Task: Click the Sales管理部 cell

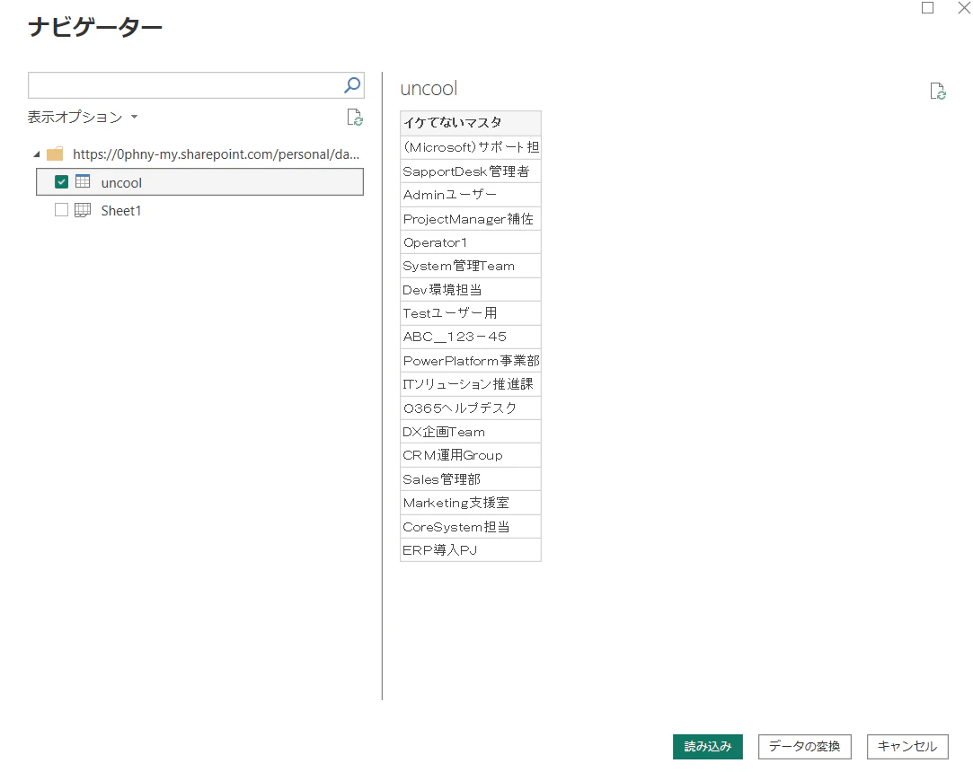Action: pos(471,479)
